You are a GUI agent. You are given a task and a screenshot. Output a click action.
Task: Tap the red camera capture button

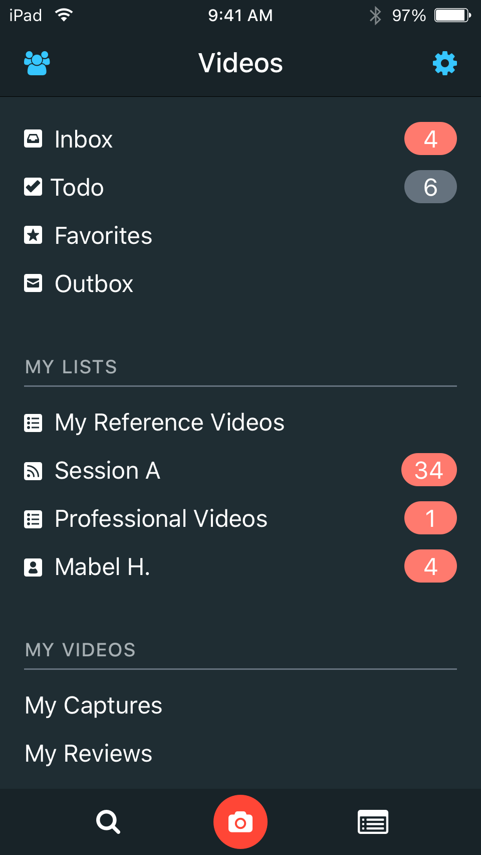(x=241, y=822)
